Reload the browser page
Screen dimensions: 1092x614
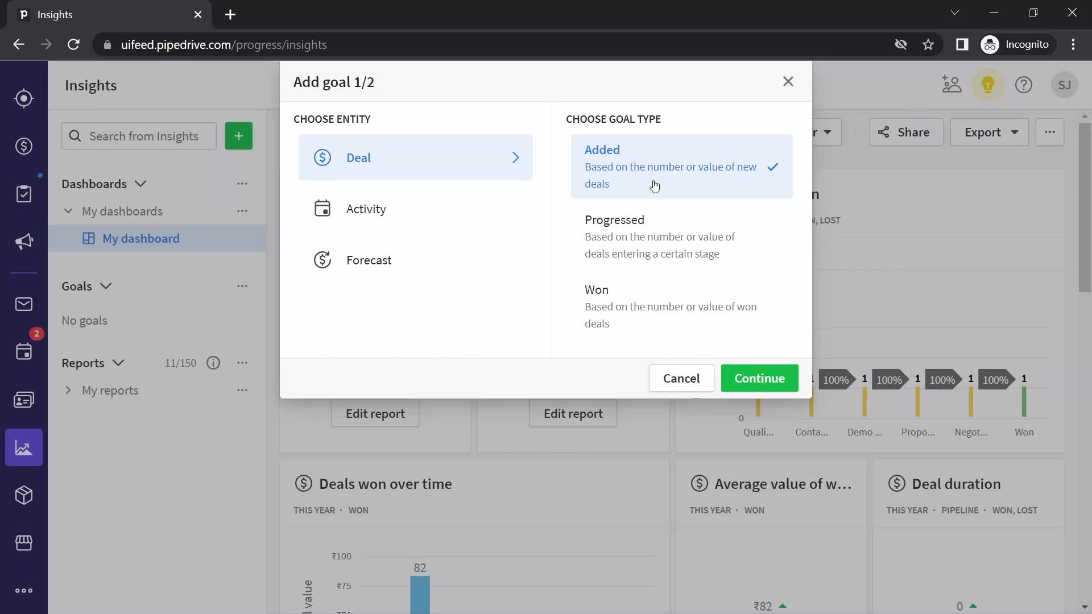tap(73, 44)
